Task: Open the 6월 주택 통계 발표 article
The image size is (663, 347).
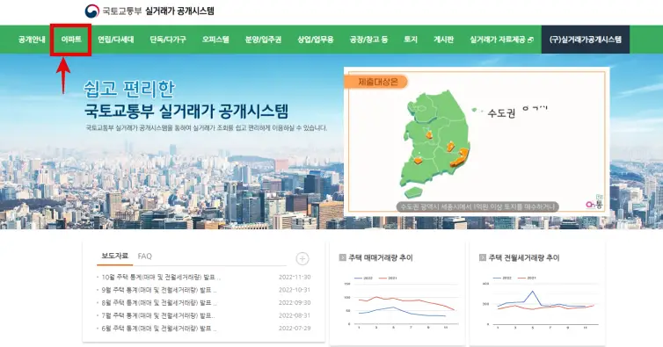Action: click(159, 328)
